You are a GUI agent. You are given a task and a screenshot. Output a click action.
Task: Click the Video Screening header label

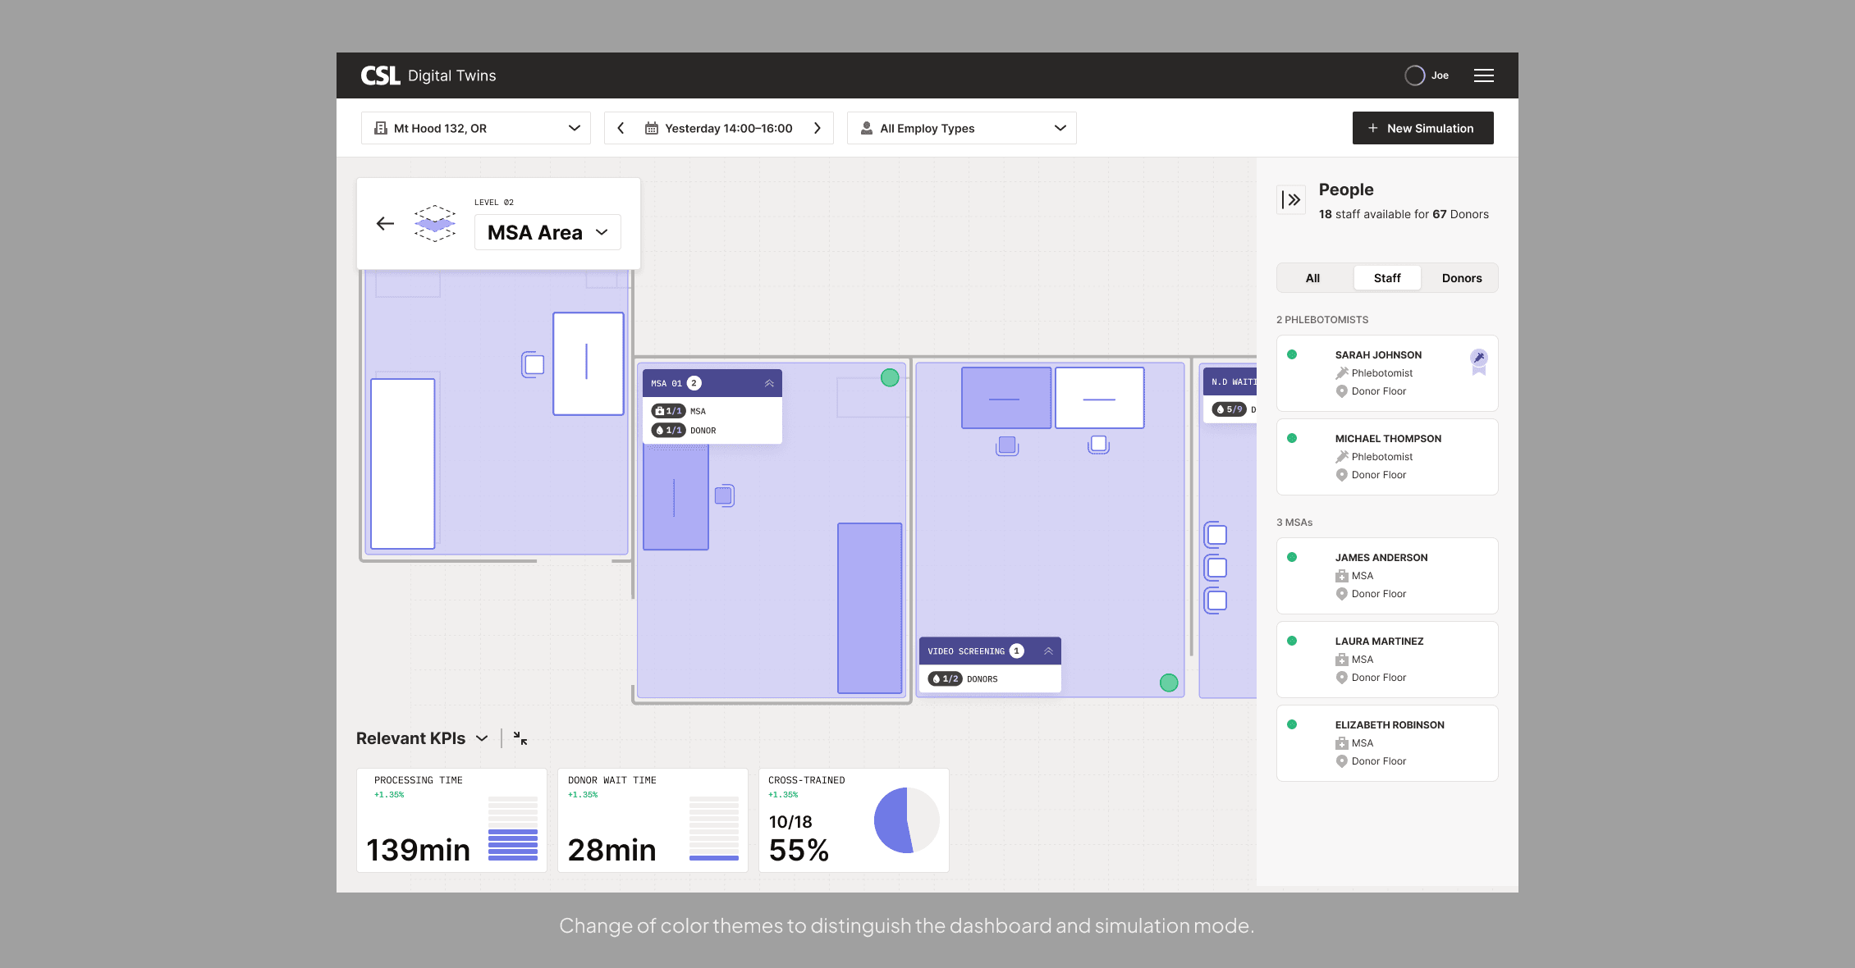click(x=966, y=651)
